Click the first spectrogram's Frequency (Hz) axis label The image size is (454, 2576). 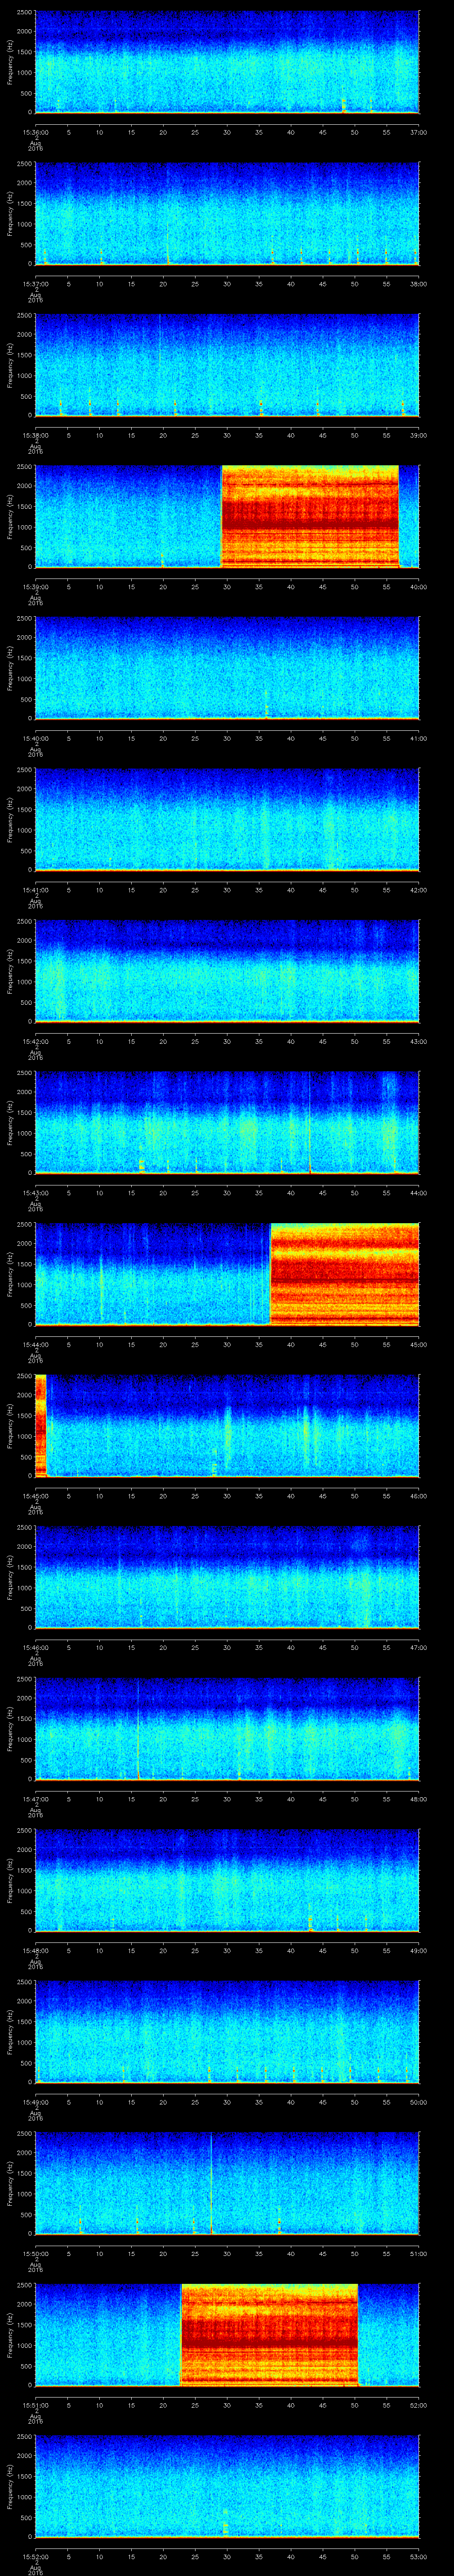10,62
